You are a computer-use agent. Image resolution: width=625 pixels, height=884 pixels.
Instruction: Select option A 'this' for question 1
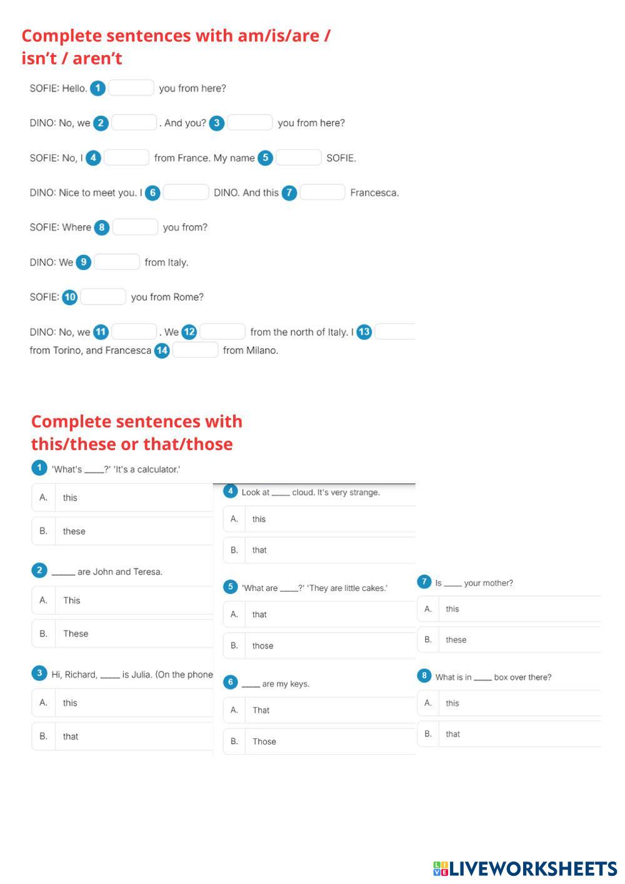(122, 498)
